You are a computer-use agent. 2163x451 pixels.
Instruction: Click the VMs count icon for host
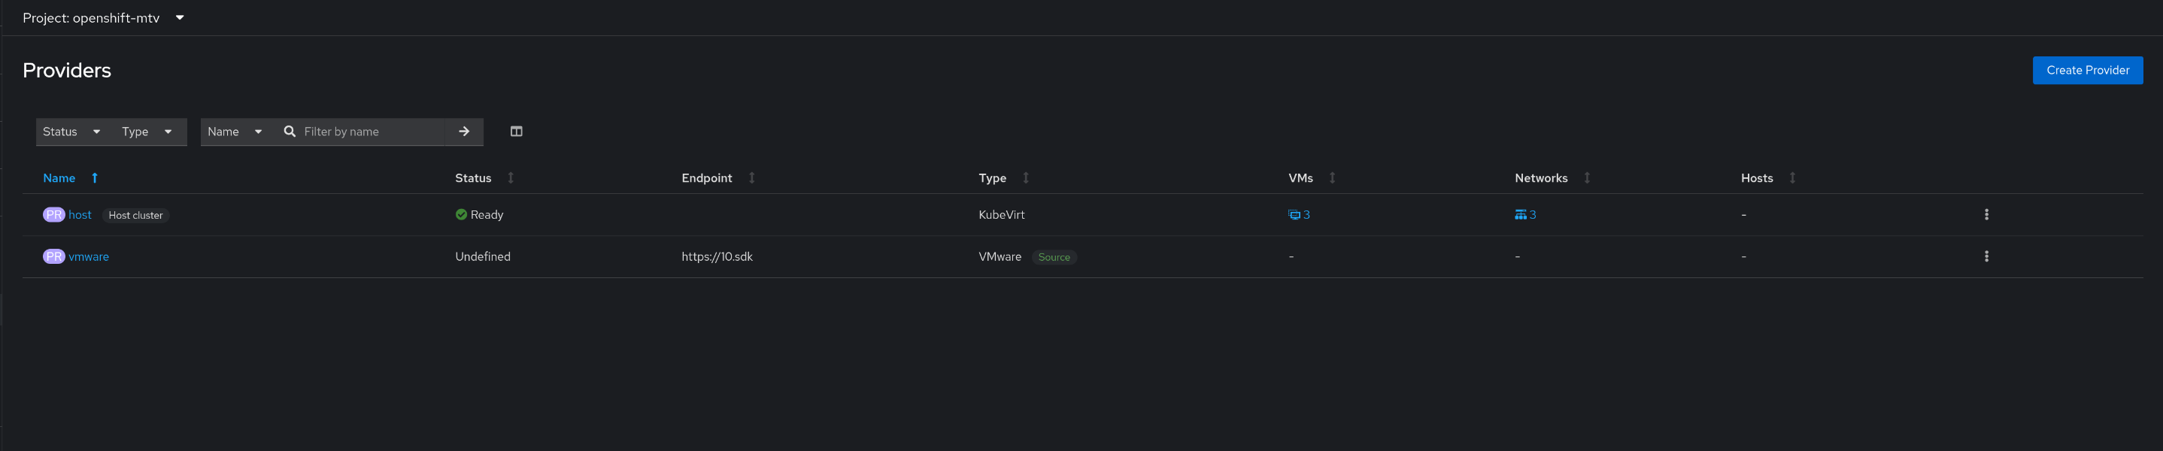(x=1294, y=215)
